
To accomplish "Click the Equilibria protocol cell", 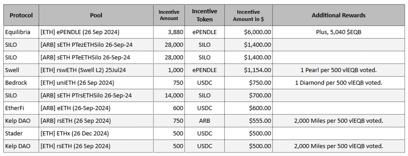I will point(18,32).
